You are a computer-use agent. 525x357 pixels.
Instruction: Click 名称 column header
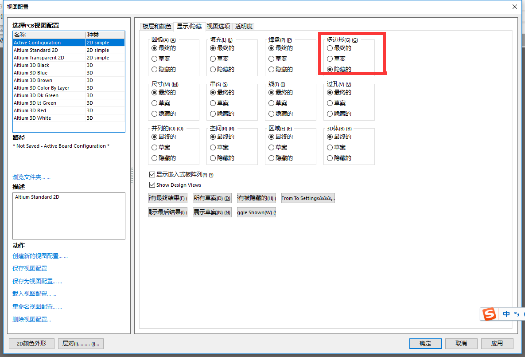pos(49,35)
